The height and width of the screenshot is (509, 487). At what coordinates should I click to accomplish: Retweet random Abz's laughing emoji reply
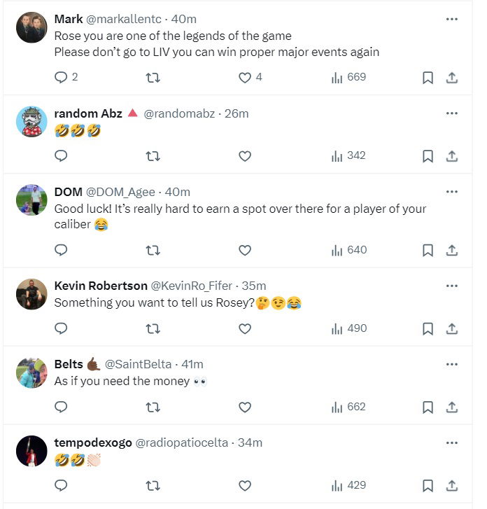[x=153, y=156]
